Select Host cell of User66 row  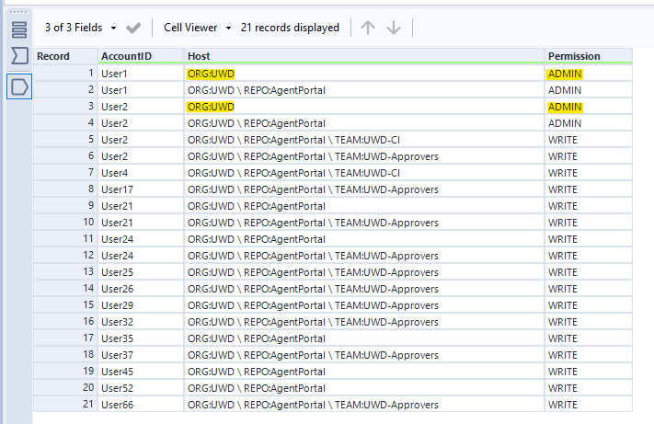(364, 405)
